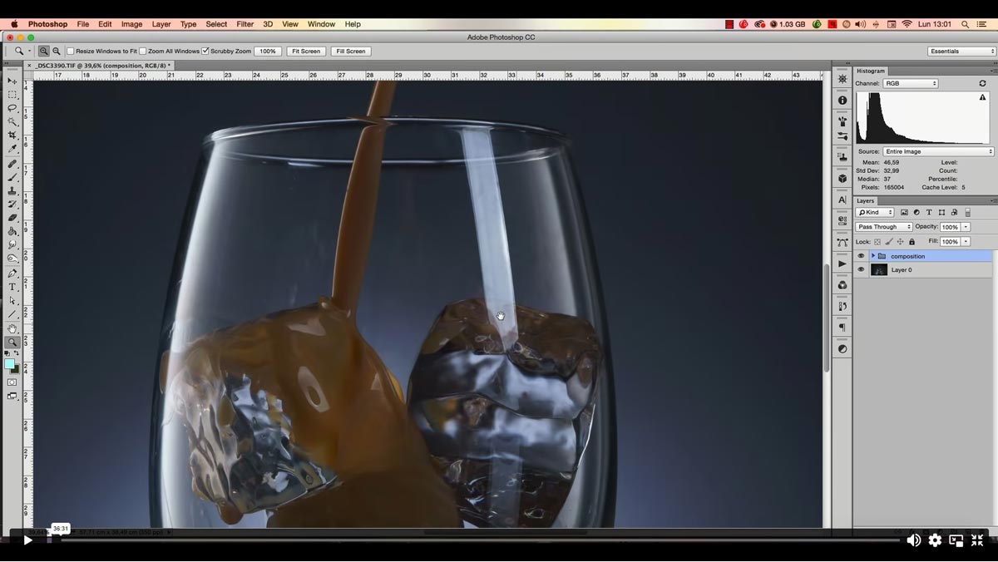This screenshot has height=562, width=998.
Task: Click the 100% zoom button
Action: pos(267,52)
